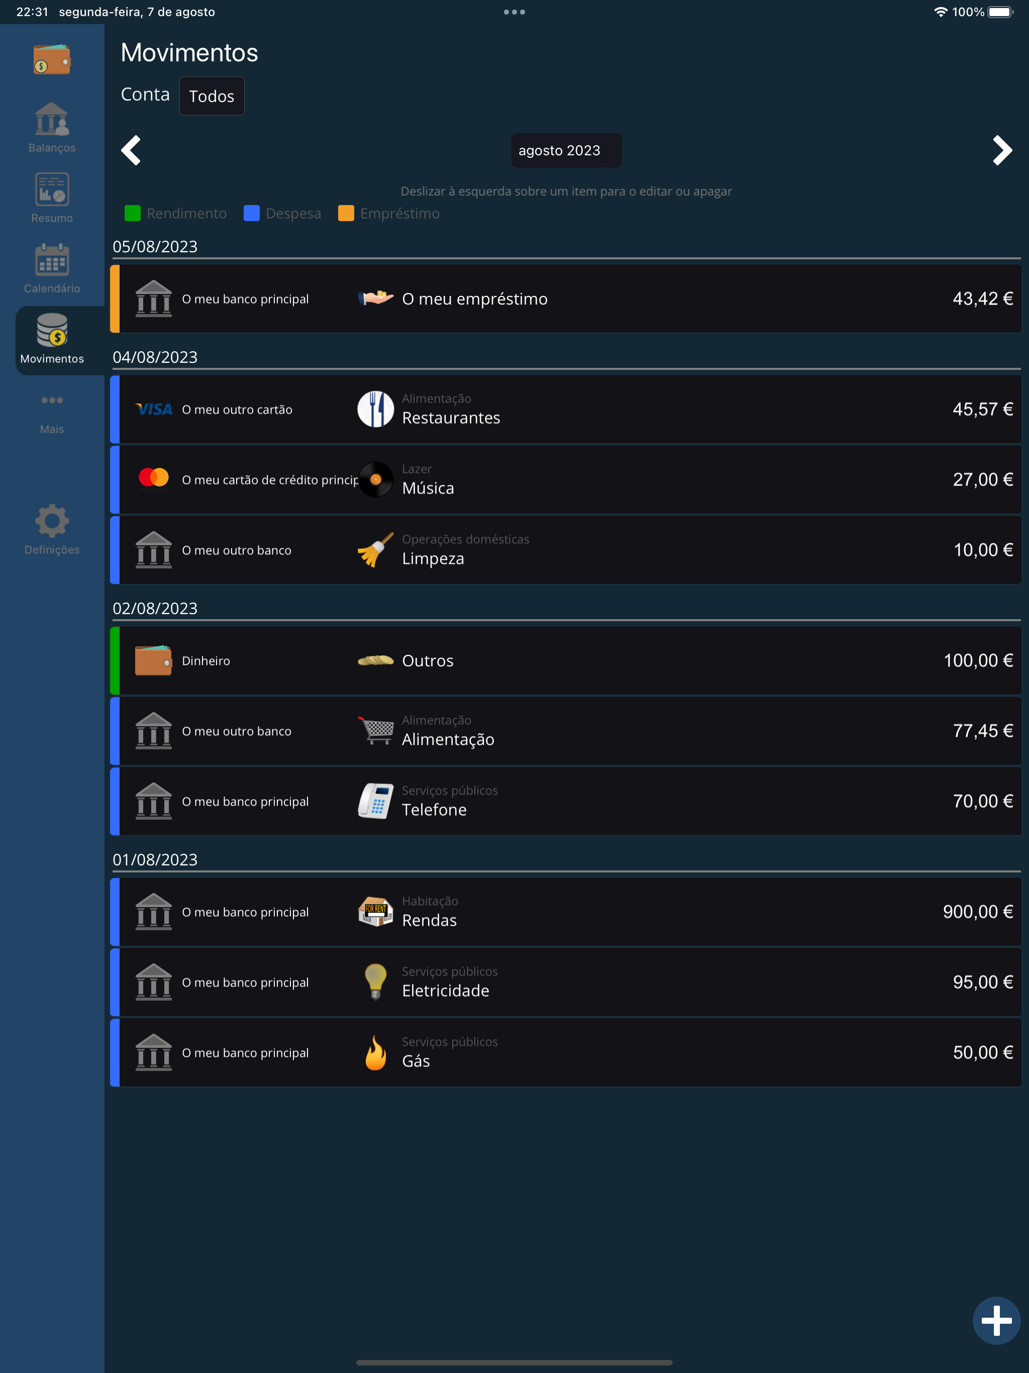Select the 43,42 € amount

point(982,299)
